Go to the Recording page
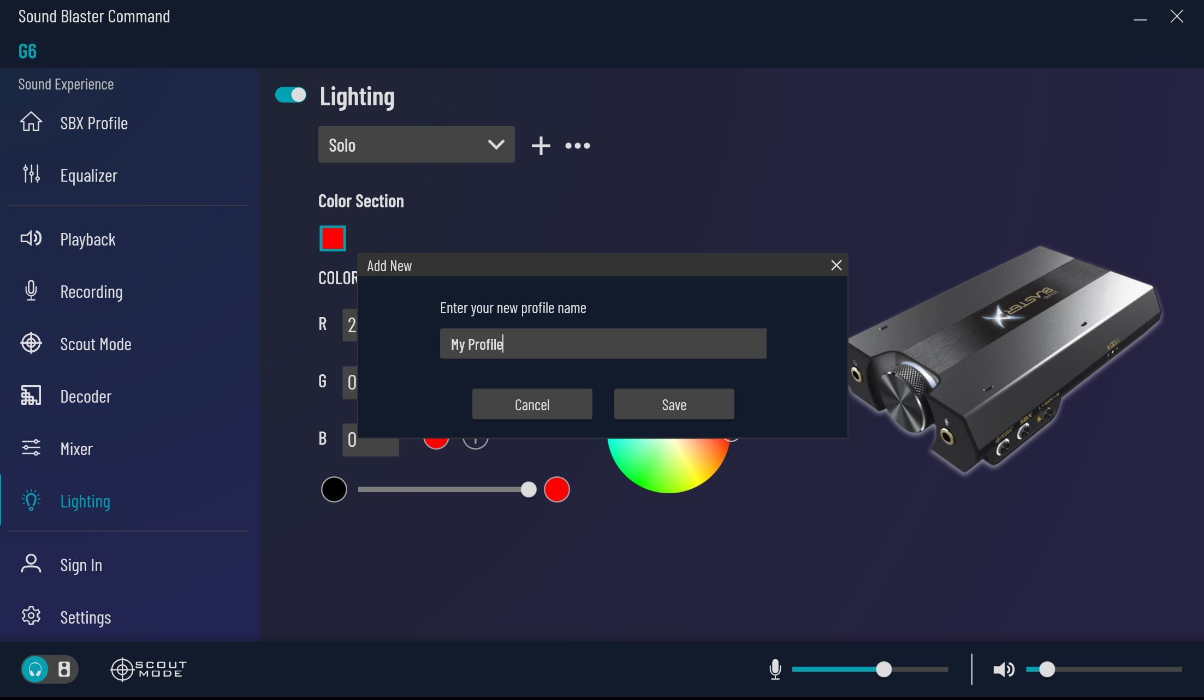Screen dimensions: 1204x700 click(x=91, y=292)
